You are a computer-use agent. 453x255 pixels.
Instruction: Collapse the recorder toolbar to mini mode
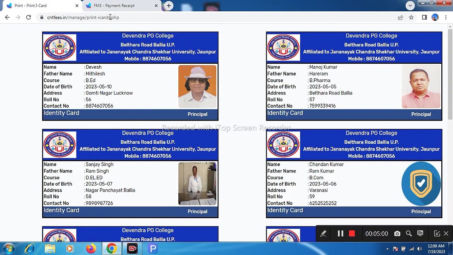point(437,234)
